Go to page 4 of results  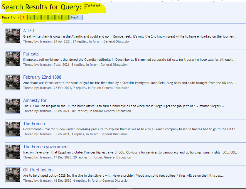pos(44,17)
